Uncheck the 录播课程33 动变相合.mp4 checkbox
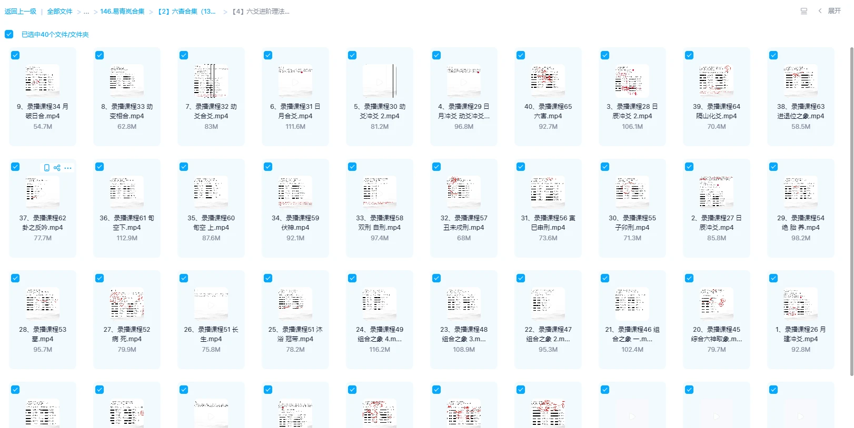Image resolution: width=854 pixels, height=428 pixels. (100, 55)
